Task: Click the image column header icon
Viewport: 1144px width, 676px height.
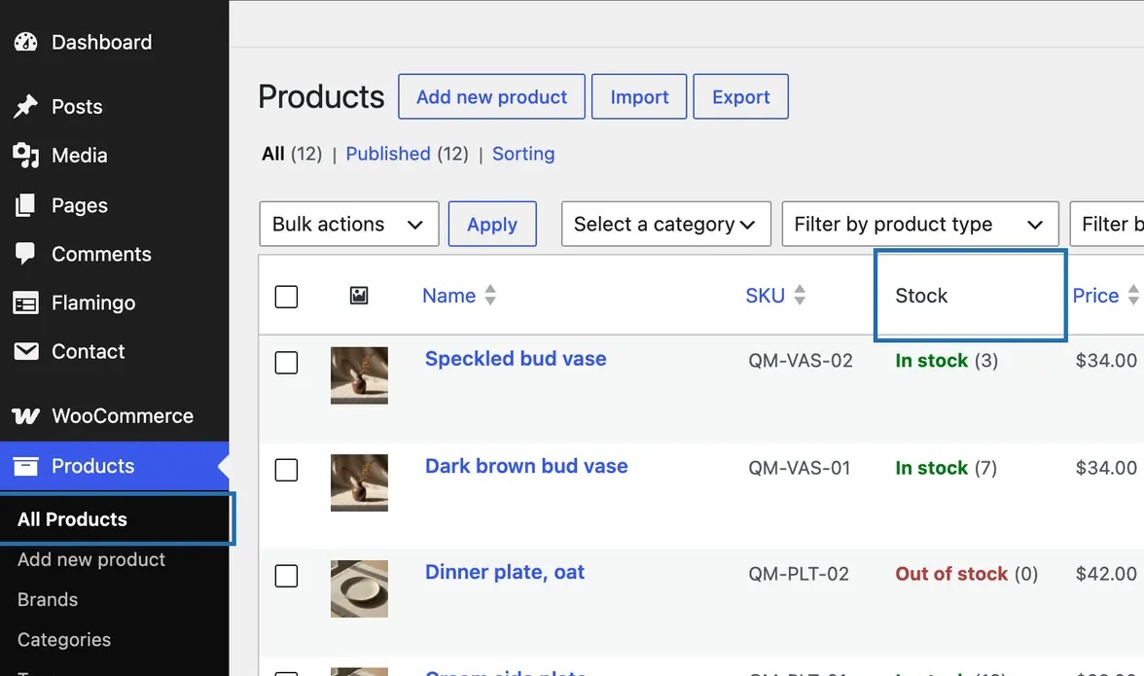Action: [359, 296]
